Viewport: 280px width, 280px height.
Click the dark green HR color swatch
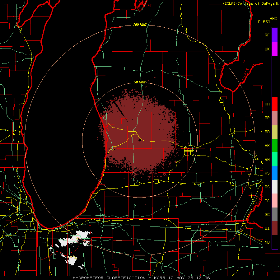pos(275,146)
